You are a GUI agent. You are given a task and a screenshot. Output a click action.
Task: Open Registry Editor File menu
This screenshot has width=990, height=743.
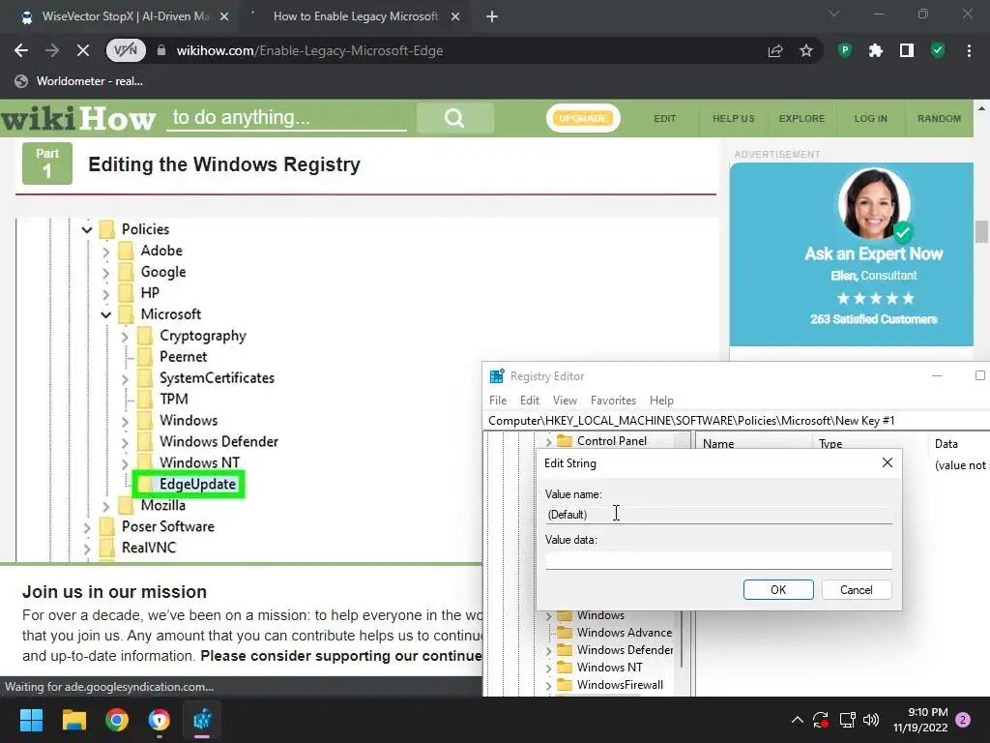(498, 401)
